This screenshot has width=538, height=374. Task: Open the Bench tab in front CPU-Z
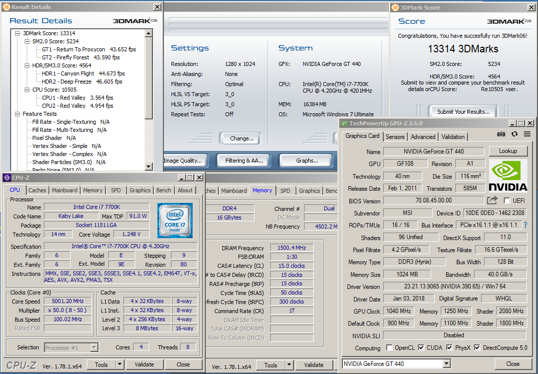click(164, 190)
